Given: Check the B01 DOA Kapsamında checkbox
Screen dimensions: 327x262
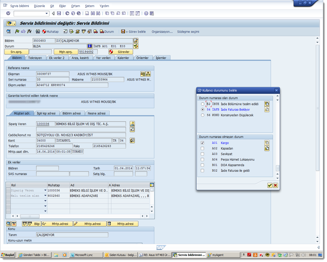Looking at the screenshot, I should [x=202, y=165].
